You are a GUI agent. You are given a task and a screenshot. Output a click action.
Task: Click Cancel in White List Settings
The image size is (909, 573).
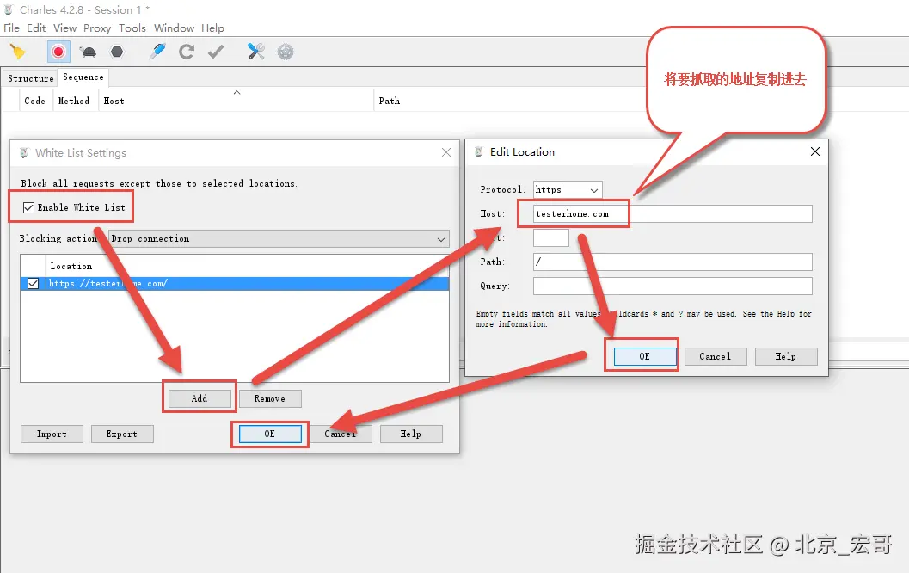(x=341, y=434)
